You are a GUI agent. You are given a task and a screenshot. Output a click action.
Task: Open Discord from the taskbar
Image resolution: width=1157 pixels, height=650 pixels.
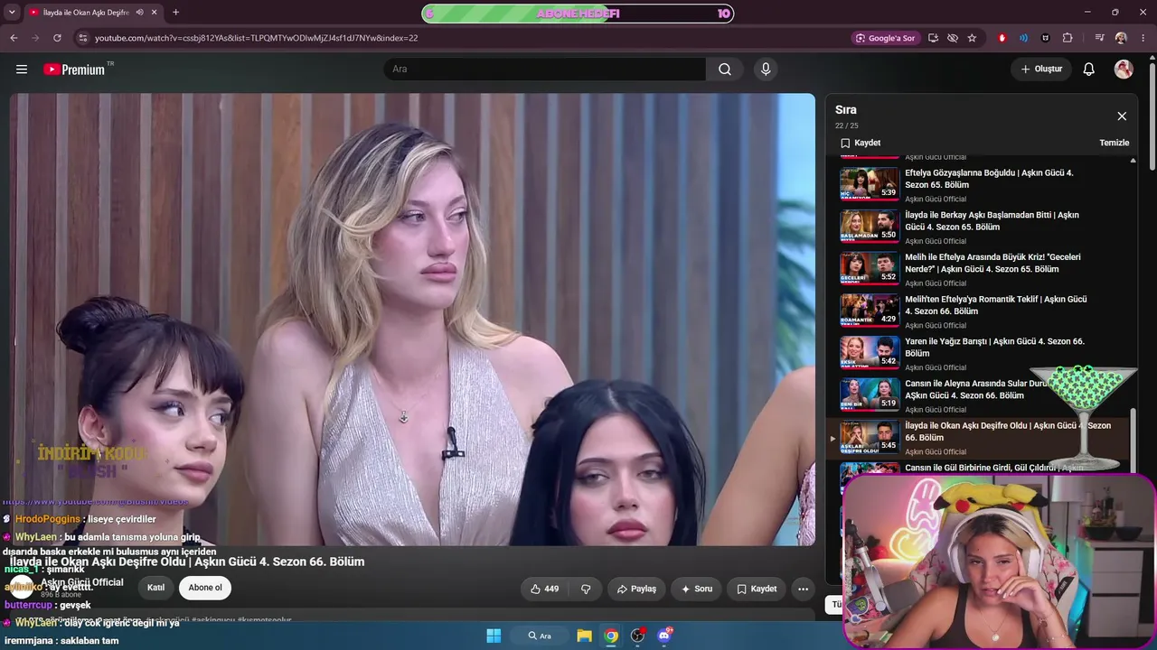[664, 636]
